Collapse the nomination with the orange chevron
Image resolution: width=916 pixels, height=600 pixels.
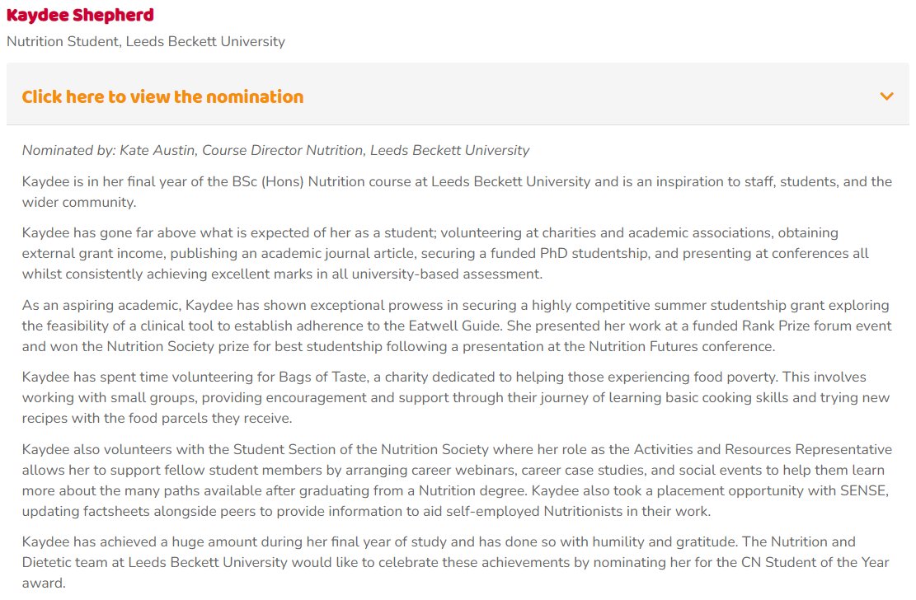886,96
